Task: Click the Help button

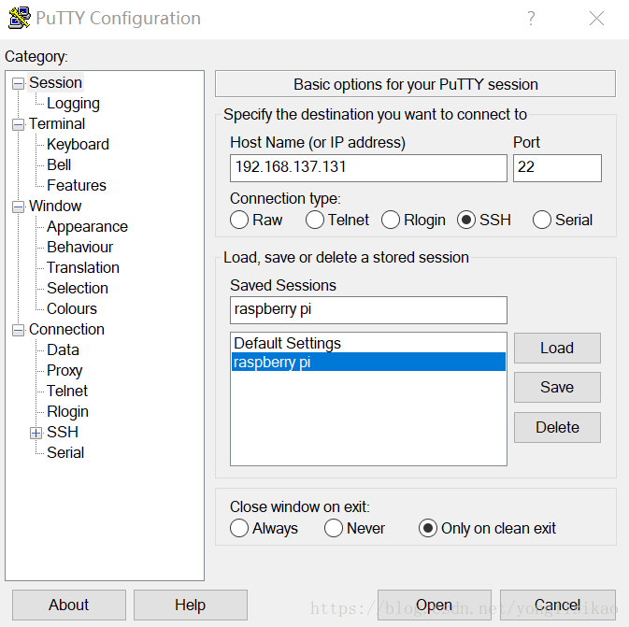Action: click(190, 605)
